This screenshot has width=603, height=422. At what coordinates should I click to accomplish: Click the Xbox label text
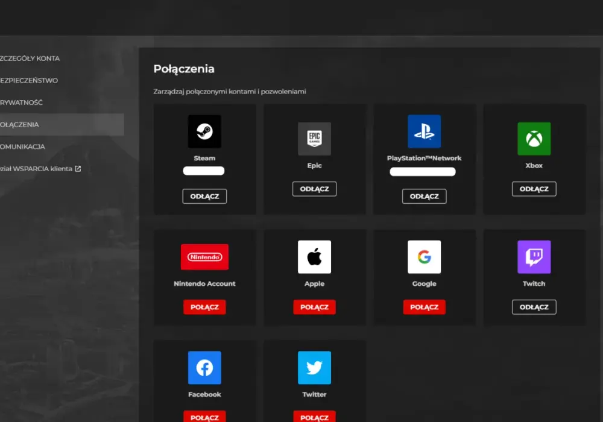pos(534,166)
